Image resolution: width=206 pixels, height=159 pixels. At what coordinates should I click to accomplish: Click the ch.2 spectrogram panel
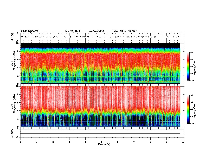100,107
